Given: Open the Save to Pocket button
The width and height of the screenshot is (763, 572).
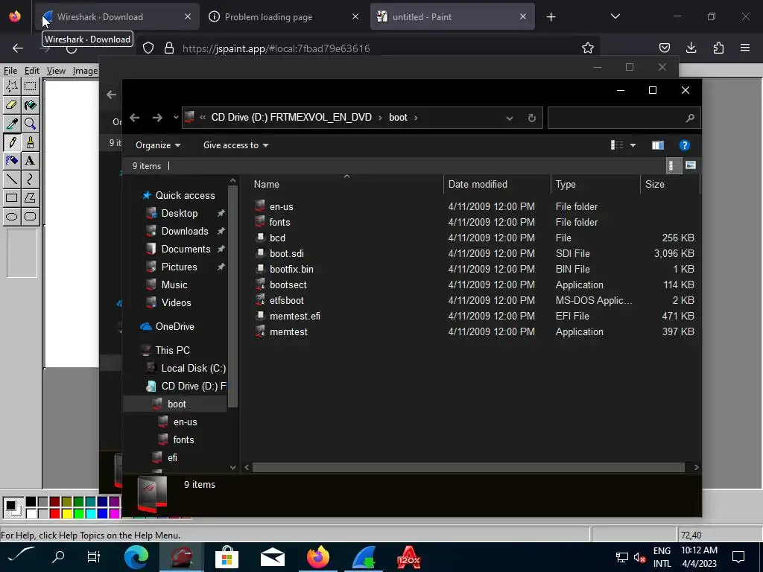Looking at the screenshot, I should click(x=664, y=48).
